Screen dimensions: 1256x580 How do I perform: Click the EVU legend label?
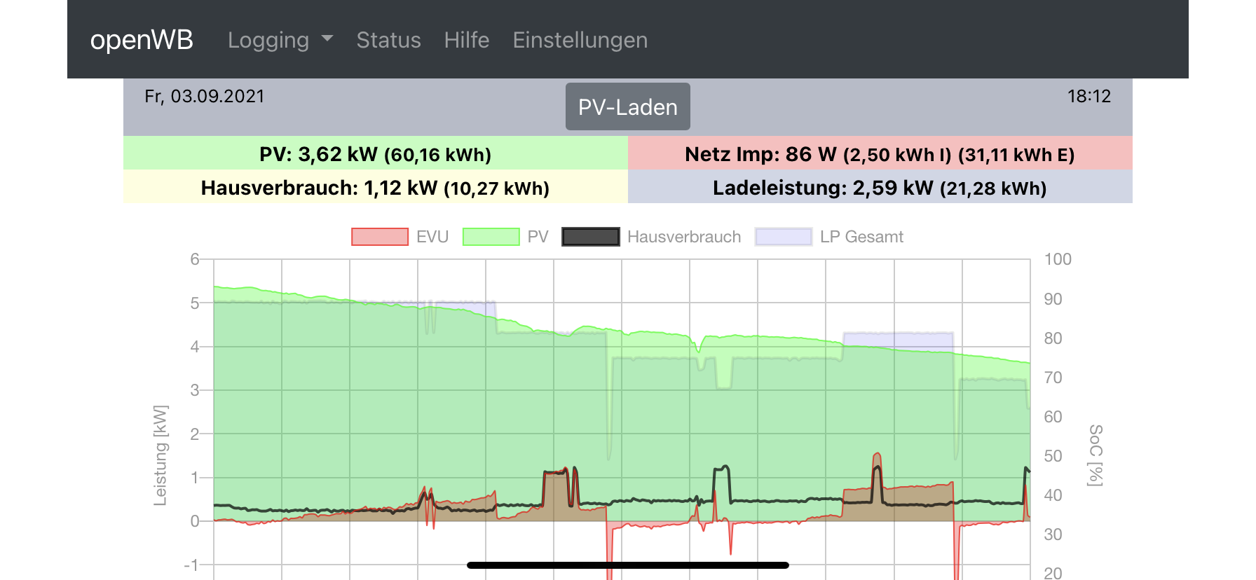(x=432, y=237)
